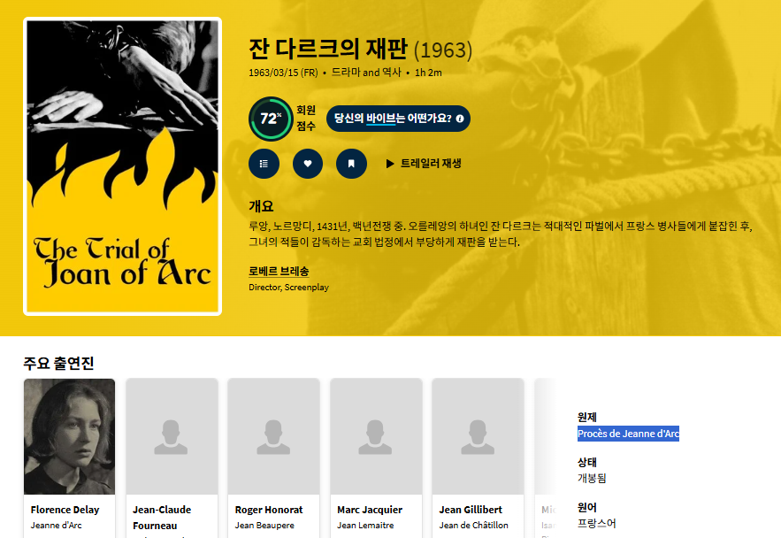
Task: Open Florence Delay's cast photo
Action: tap(69, 436)
